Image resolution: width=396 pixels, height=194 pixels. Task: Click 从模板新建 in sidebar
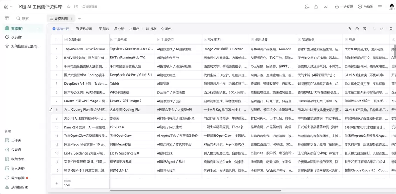coord(16,187)
